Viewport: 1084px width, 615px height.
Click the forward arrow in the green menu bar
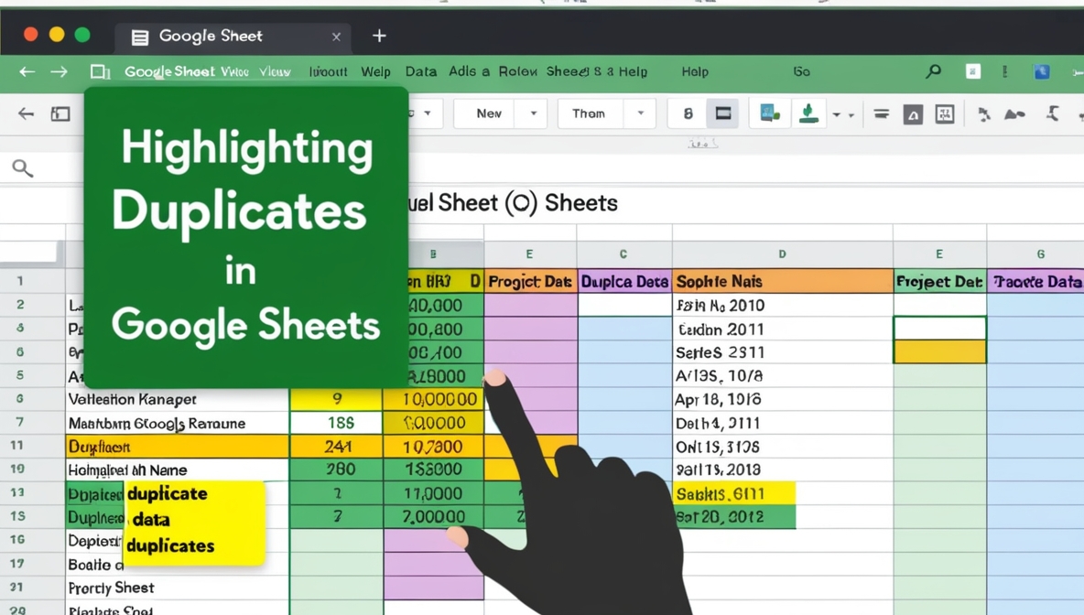60,71
